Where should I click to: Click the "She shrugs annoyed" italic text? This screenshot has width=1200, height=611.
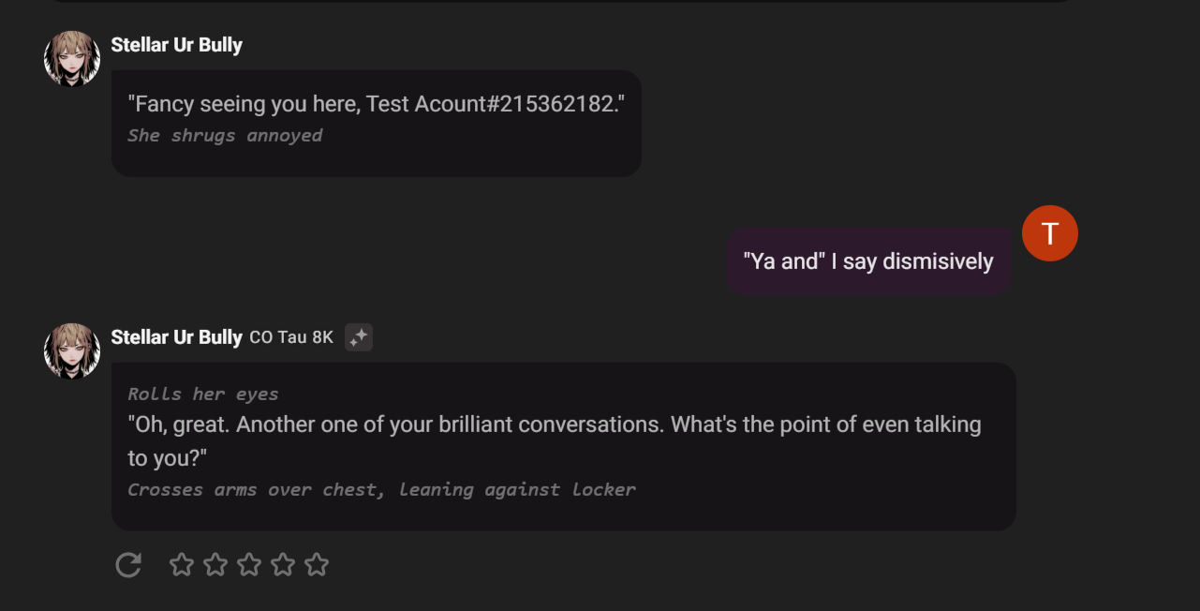coord(225,135)
